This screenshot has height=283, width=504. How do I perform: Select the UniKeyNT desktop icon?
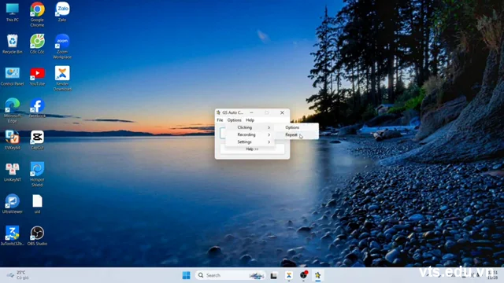point(13,172)
